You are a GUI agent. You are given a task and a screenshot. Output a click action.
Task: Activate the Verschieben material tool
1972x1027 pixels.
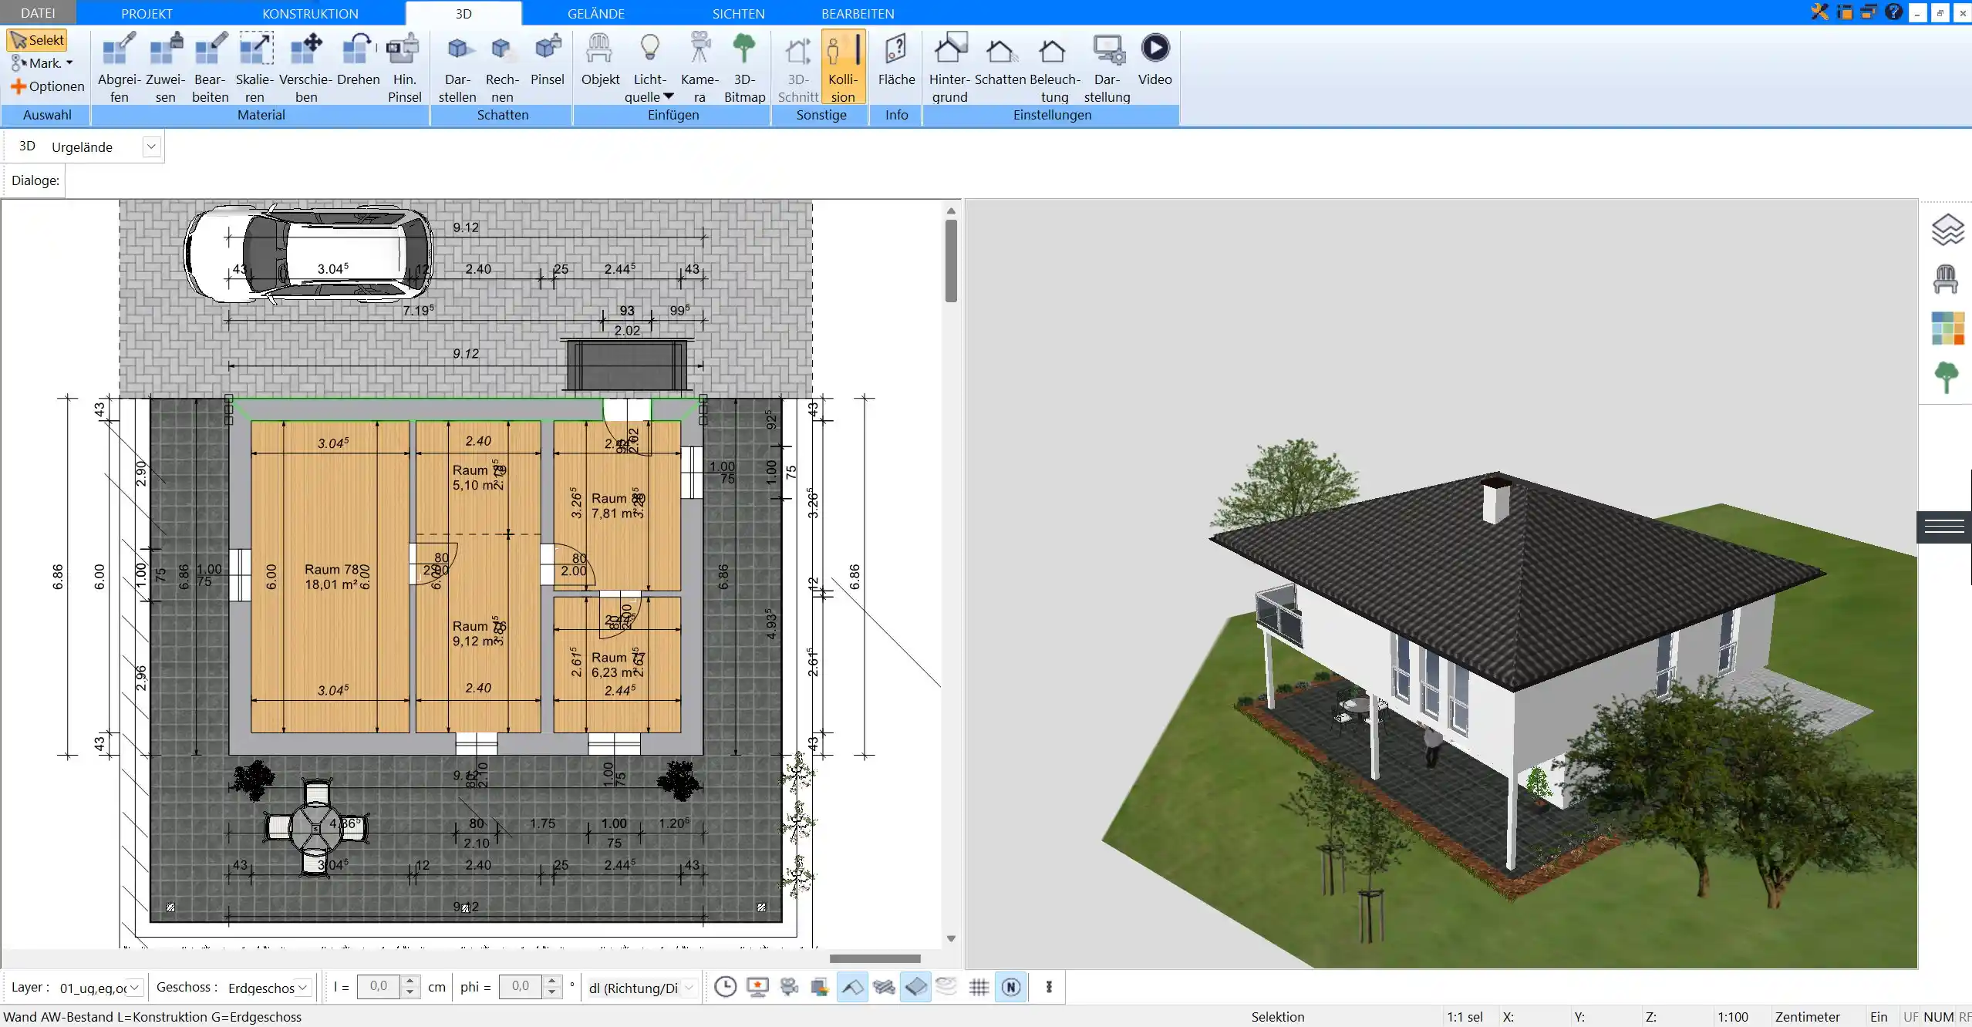306,67
